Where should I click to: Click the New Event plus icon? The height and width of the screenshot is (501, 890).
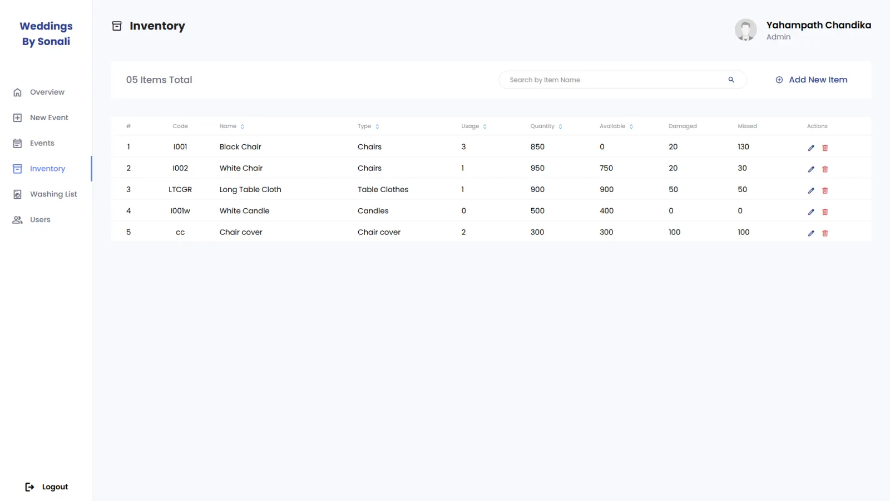[x=17, y=118]
